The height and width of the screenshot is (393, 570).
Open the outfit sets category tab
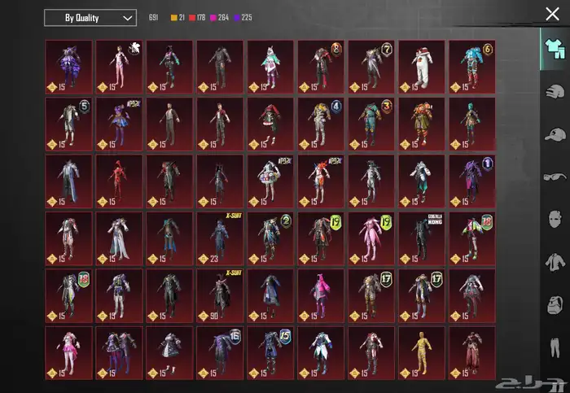pyautogui.click(x=554, y=48)
